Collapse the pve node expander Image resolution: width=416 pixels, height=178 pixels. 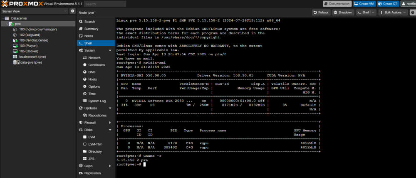click(x=7, y=24)
